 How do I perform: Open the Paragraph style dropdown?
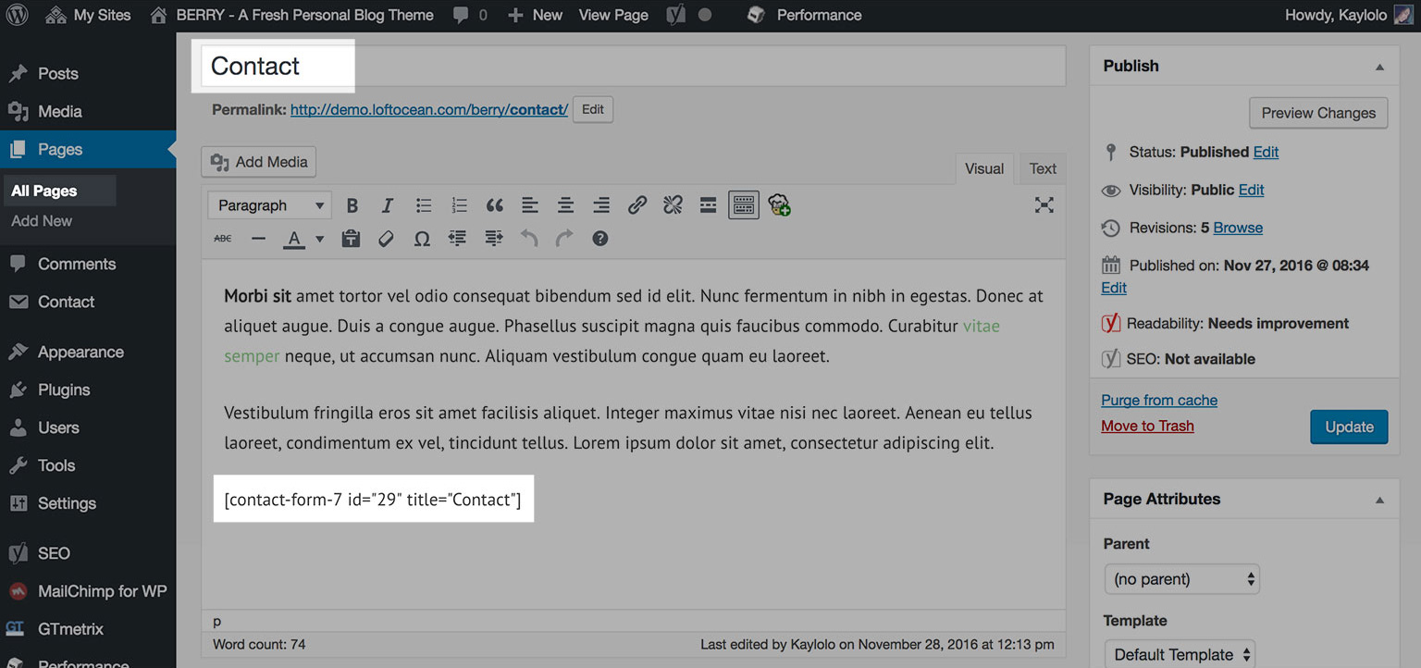tap(269, 204)
